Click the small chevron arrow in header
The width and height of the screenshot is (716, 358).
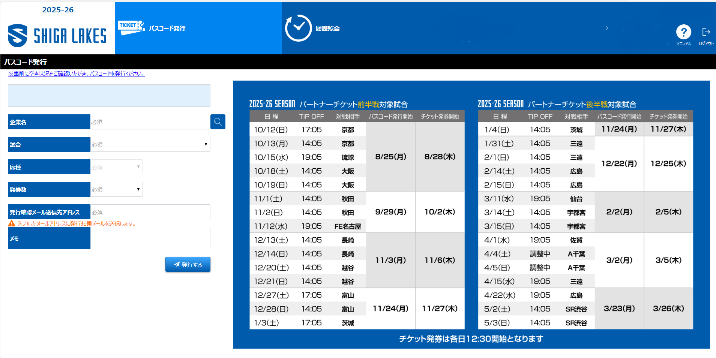click(606, 28)
